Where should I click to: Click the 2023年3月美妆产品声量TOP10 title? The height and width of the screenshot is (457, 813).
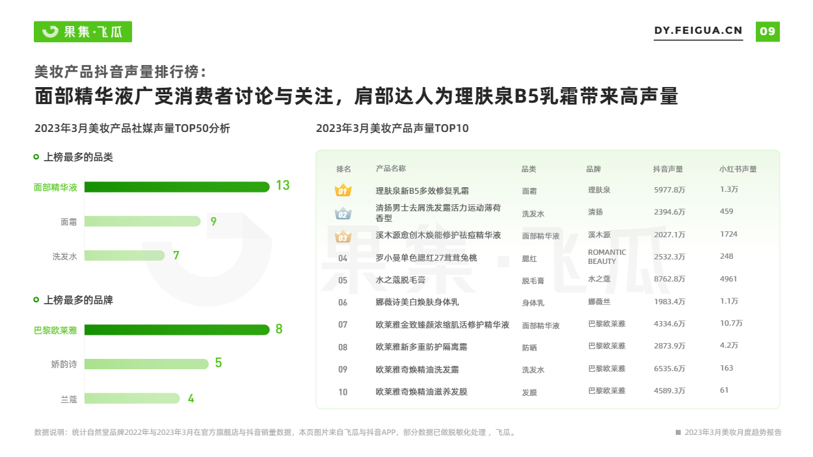392,129
